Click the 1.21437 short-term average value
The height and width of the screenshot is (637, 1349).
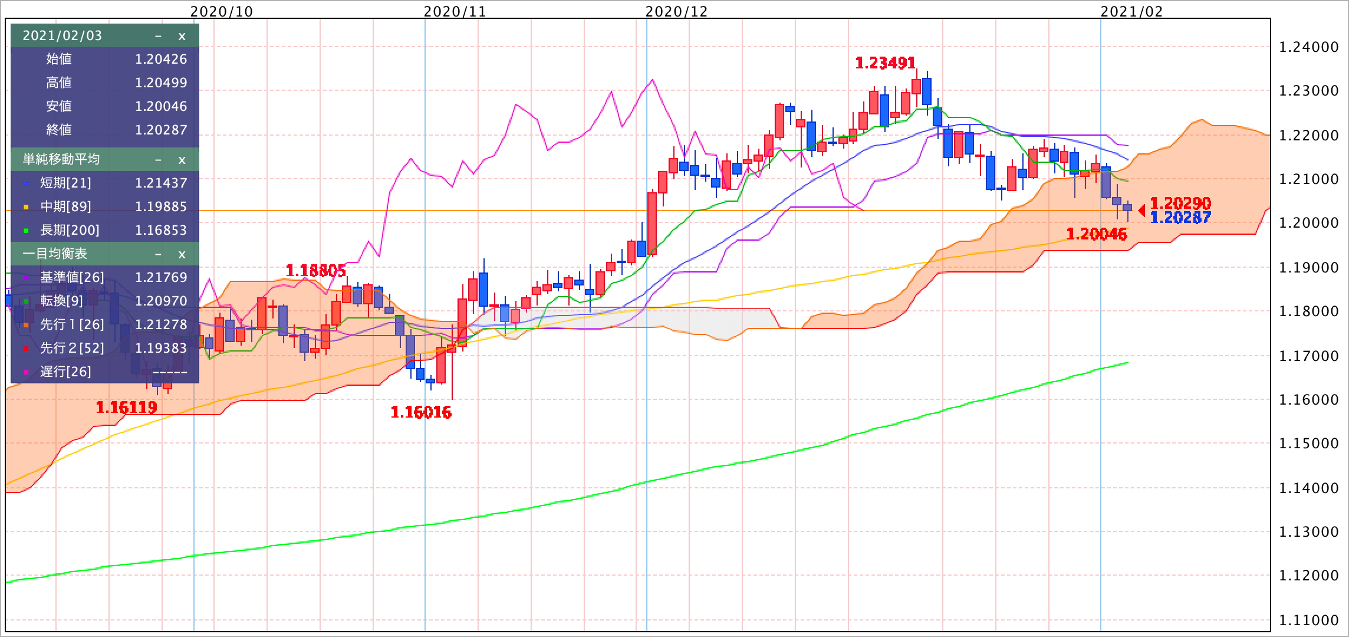coord(161,183)
